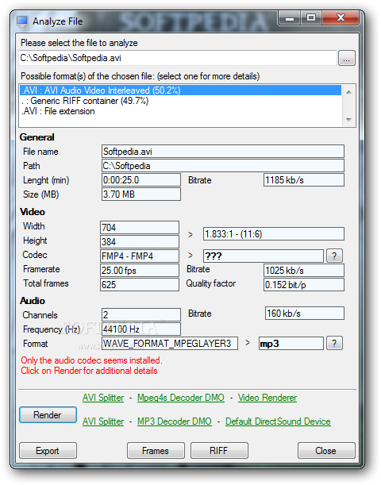Click the Frequency field 44100 Hz
381x485 pixels.
point(141,329)
